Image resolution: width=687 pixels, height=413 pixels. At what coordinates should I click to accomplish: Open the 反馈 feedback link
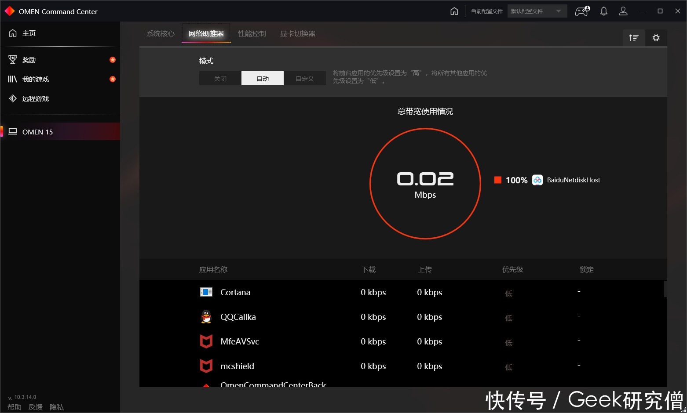tap(36, 407)
